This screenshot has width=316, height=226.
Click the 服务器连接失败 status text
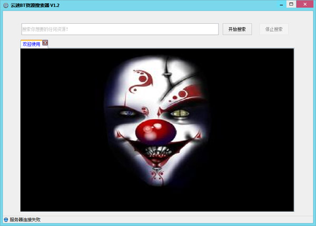(x=25, y=220)
